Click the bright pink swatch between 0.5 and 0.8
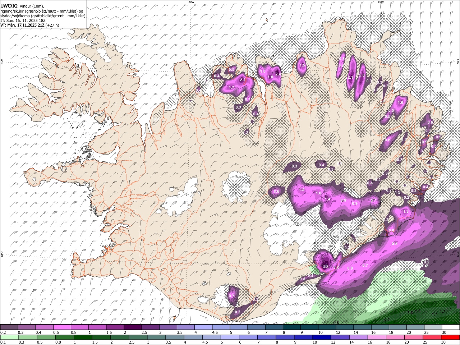The width and height of the screenshot is (460, 345). pos(62,327)
